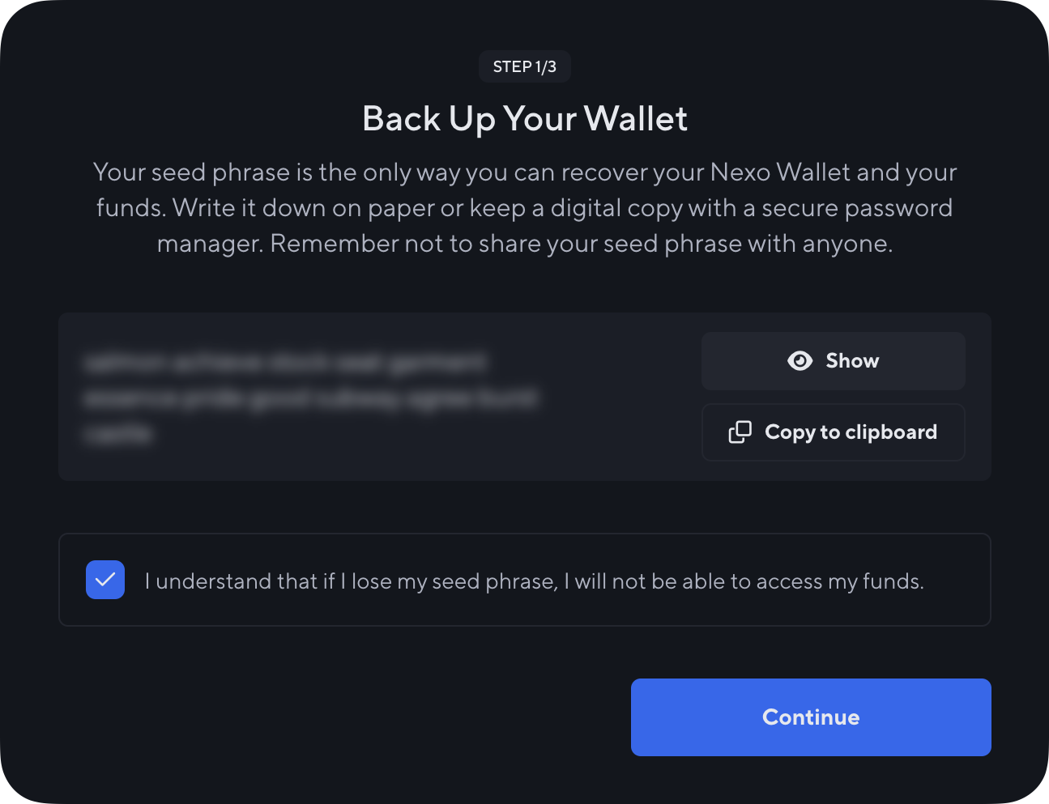Reveal the hidden seed phrase with Show
1049x804 pixels.
point(833,360)
